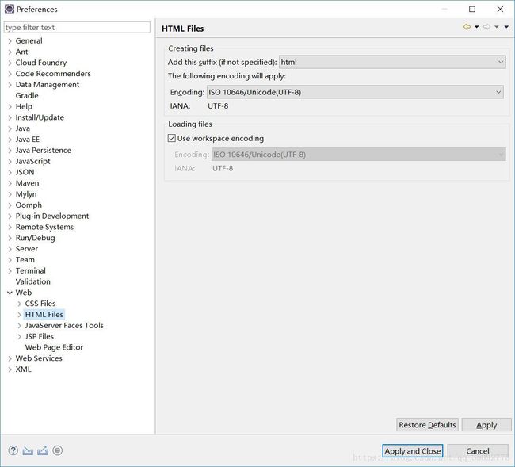Select Run/Debug in the tree
The image size is (515, 467).
pyautogui.click(x=35, y=238)
